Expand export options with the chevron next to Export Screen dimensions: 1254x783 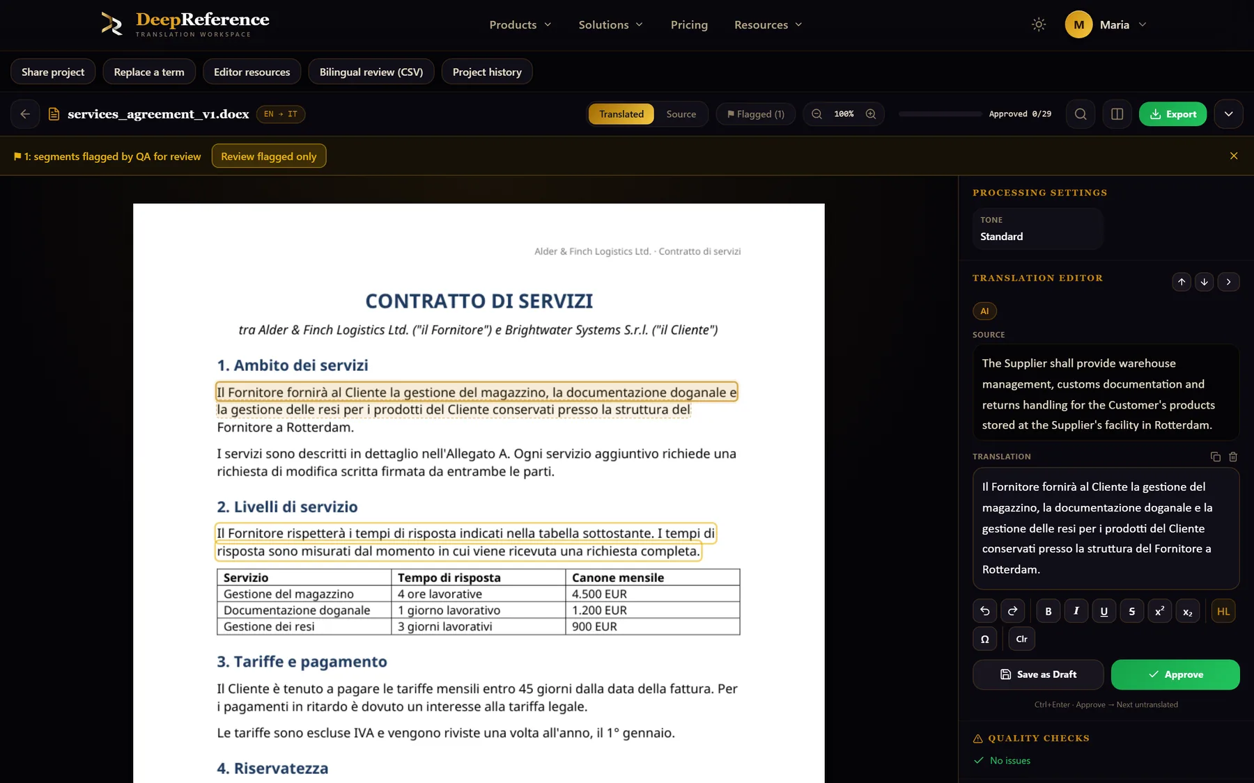[x=1229, y=114]
